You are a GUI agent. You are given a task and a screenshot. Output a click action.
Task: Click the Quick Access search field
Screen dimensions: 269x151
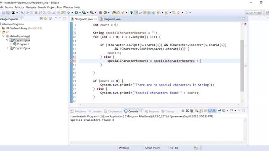[x=253, y=13]
